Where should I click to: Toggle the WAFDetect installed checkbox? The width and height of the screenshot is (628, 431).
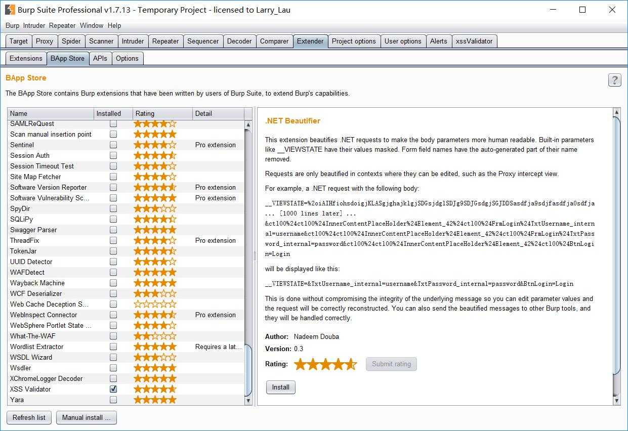(x=113, y=272)
